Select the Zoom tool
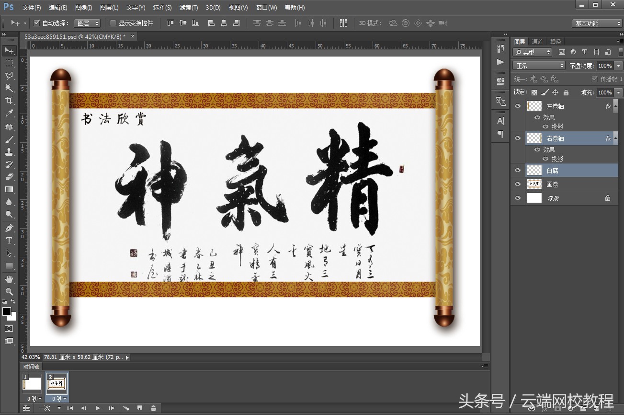The image size is (624, 415). click(10, 291)
